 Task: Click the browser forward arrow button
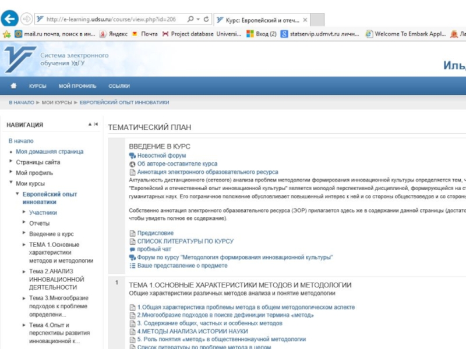click(x=27, y=19)
